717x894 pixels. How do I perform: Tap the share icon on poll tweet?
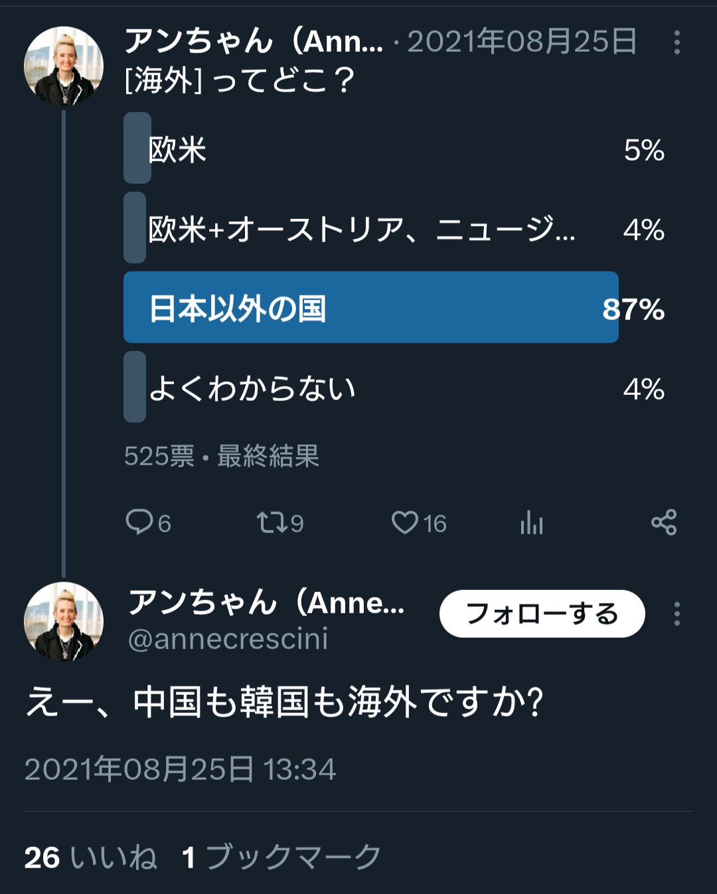(664, 522)
